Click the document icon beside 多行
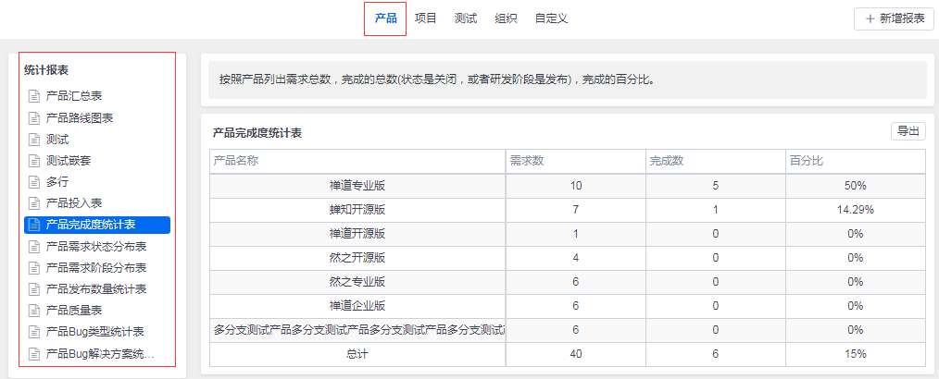 point(33,182)
